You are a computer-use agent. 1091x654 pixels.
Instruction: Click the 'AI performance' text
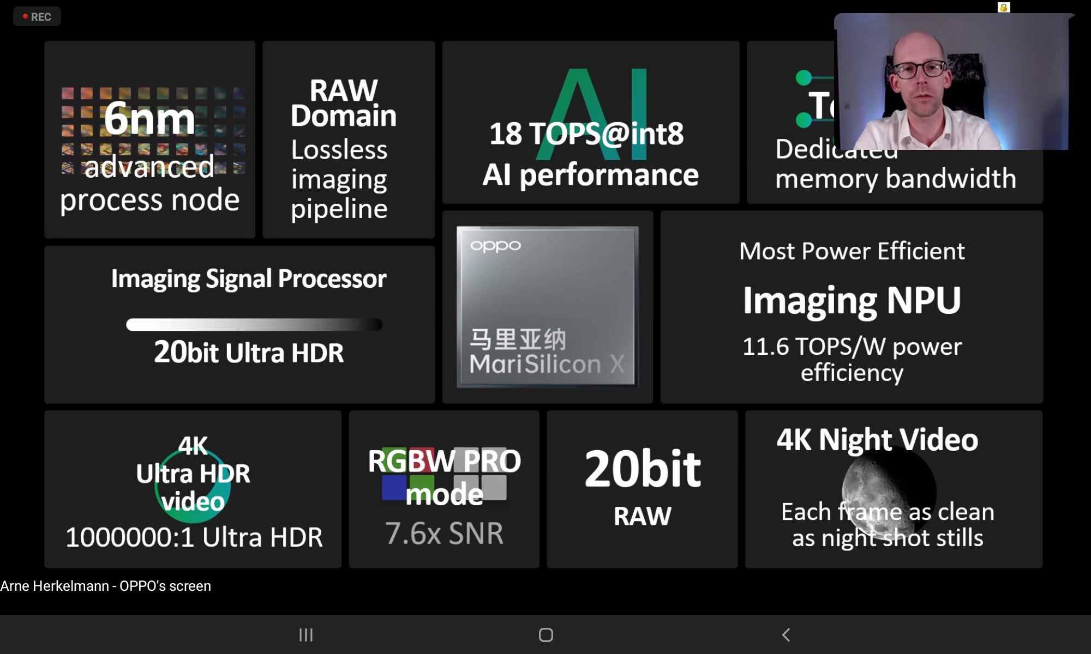pos(590,175)
